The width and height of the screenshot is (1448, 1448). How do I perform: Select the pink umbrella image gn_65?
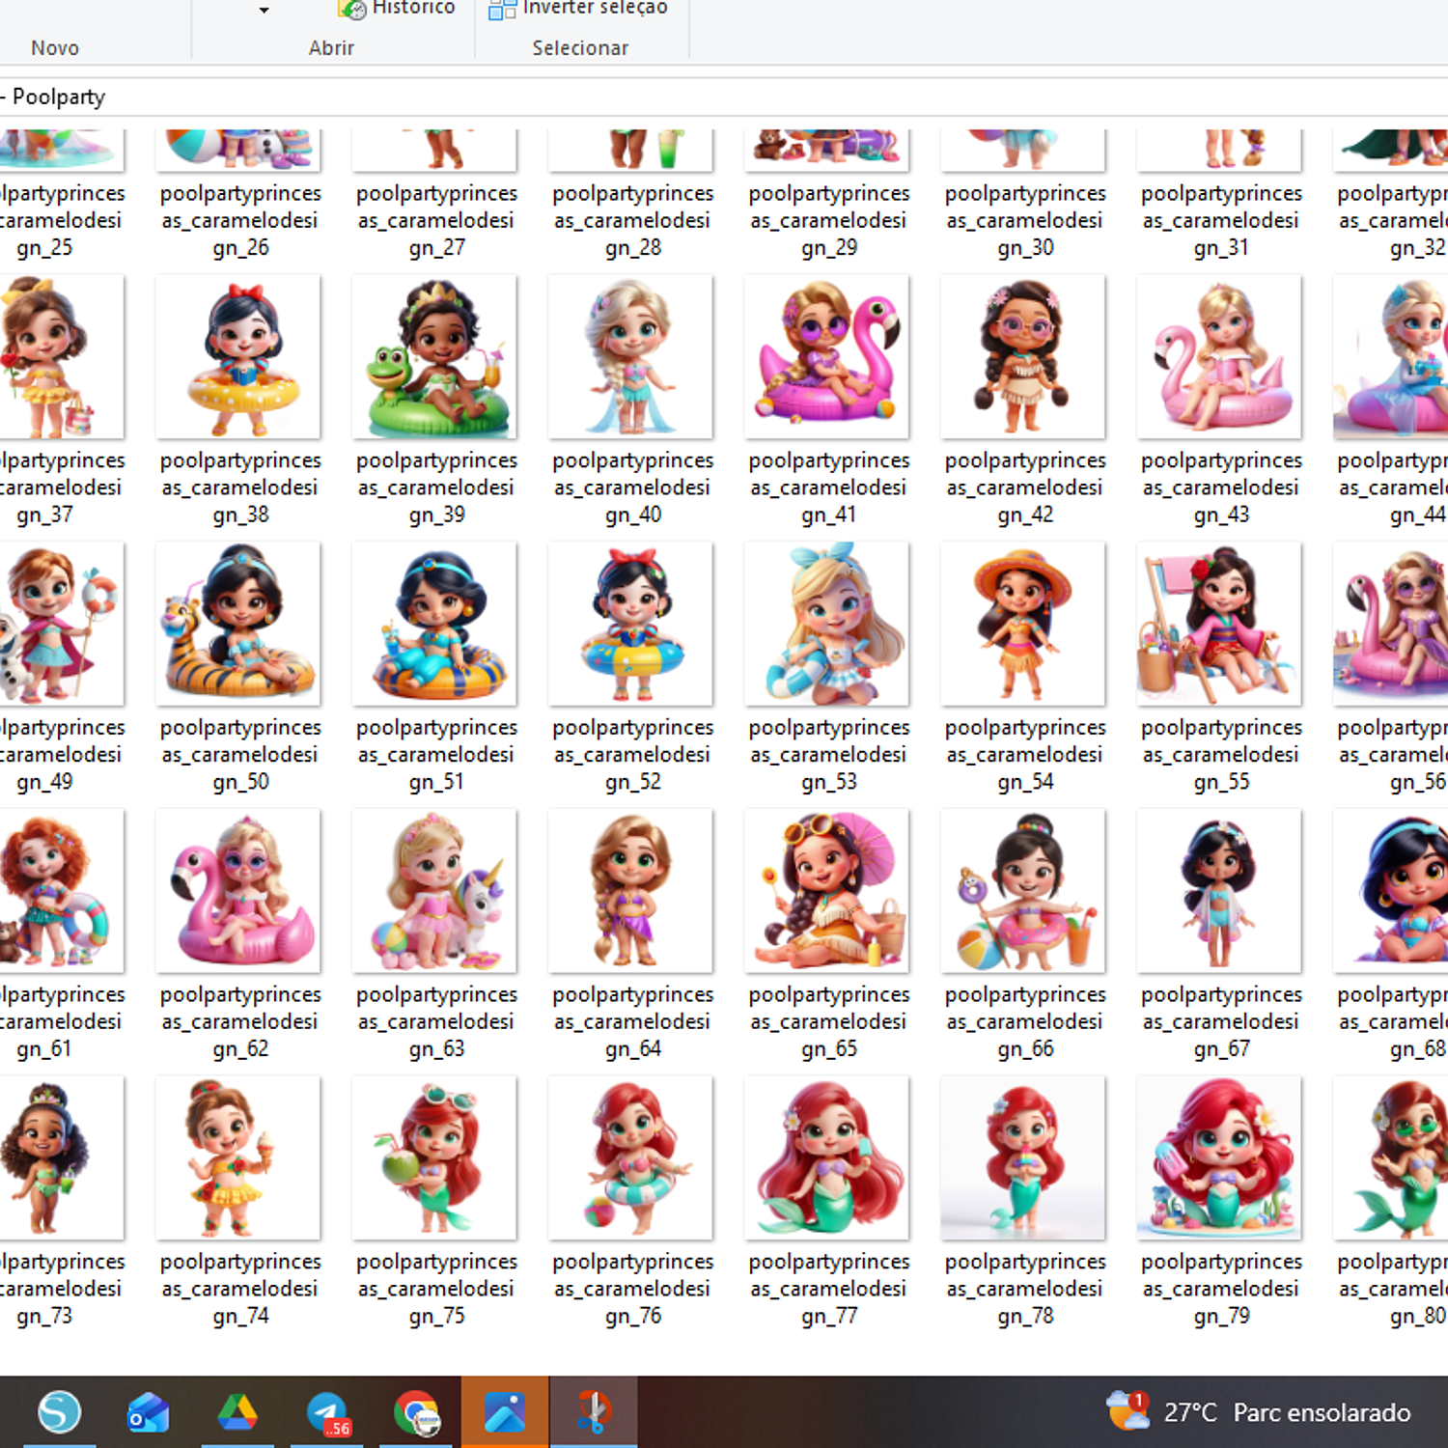[827, 891]
